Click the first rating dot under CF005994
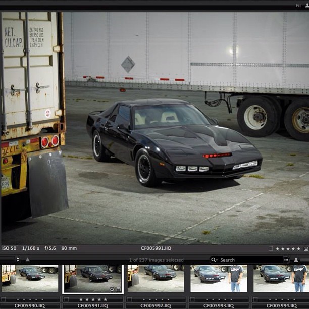 point(270,299)
